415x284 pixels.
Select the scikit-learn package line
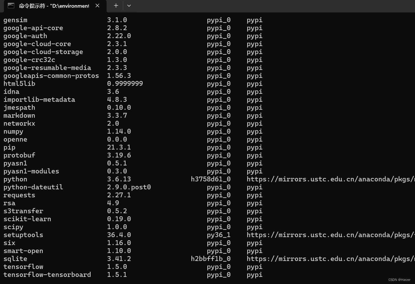pyautogui.click(x=27, y=219)
